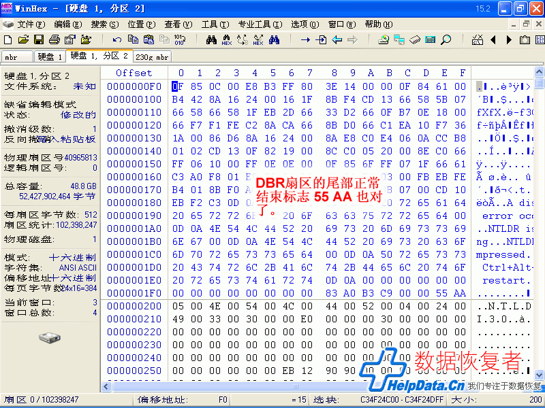Viewport: 545px width, 408px height.
Task: Open the 位置(P) menu
Action: 142,24
